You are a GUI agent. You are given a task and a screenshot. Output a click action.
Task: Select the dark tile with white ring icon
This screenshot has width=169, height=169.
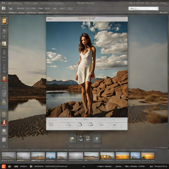[x=97, y=139]
